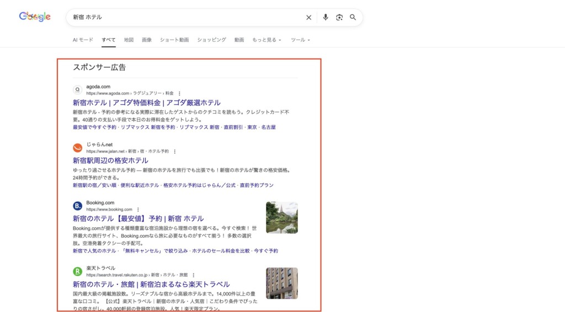This screenshot has width=565, height=312.
Task: Open Google Lens image search icon
Action: pos(339,17)
